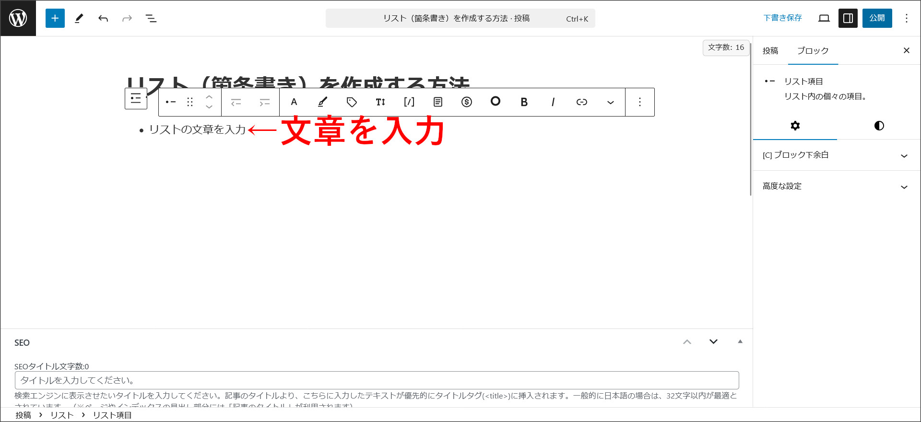Click the block inserter plus button
This screenshot has height=422, width=921.
[x=55, y=18]
